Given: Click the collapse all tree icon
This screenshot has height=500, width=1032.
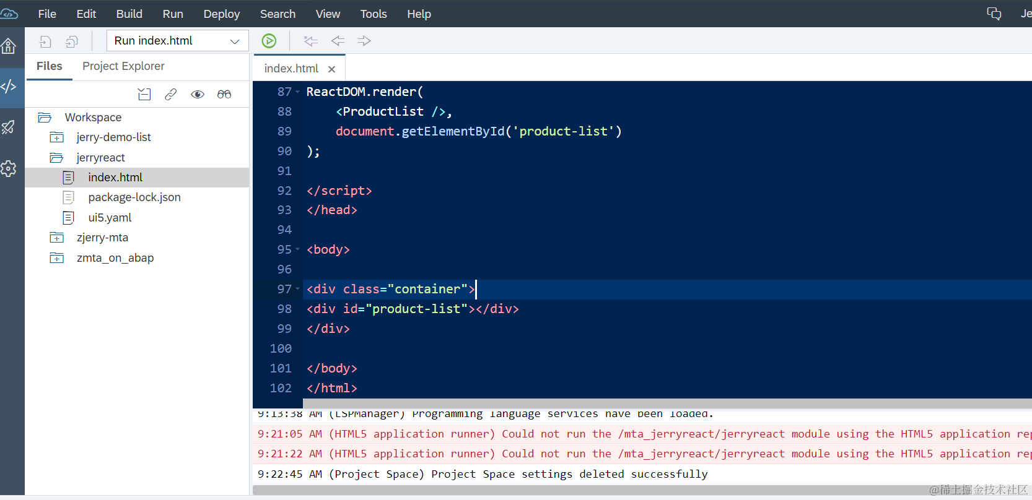Looking at the screenshot, I should point(144,94).
